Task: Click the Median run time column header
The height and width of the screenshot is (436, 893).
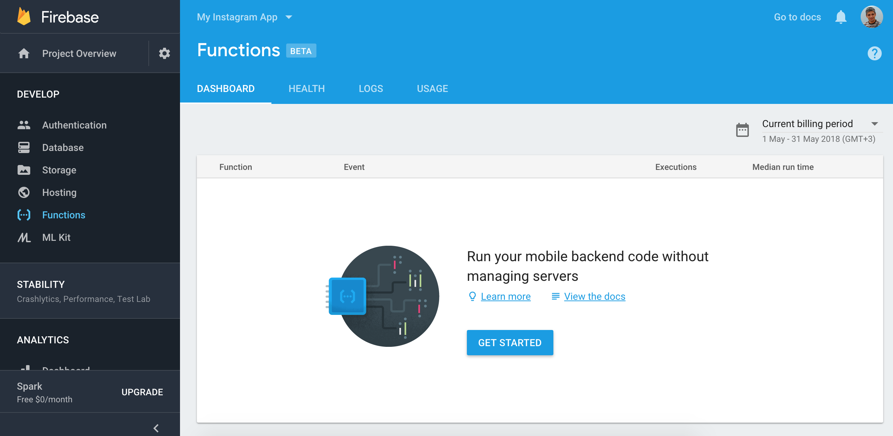Action: (783, 167)
